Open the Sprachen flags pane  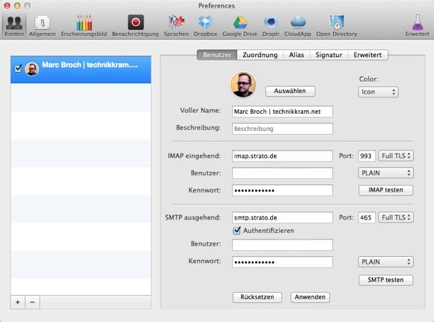tap(177, 26)
